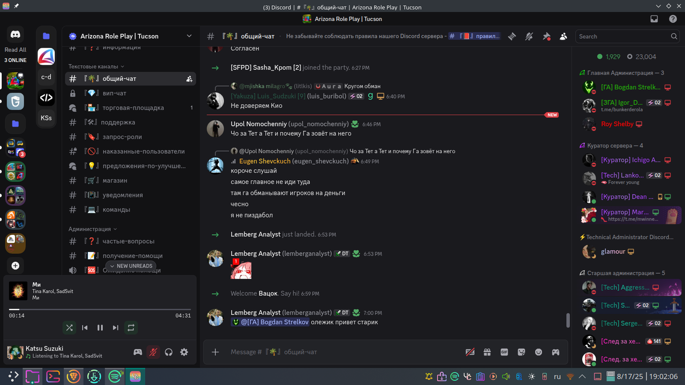Seek in the Spotify song progress bar
This screenshot has width=685, height=385.
click(x=100, y=309)
